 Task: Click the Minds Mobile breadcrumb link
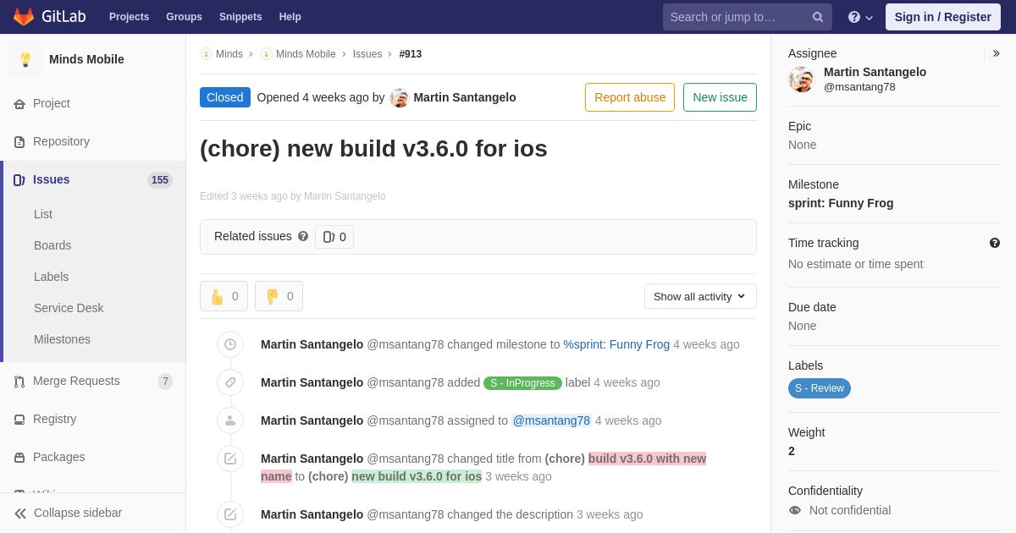tap(306, 54)
